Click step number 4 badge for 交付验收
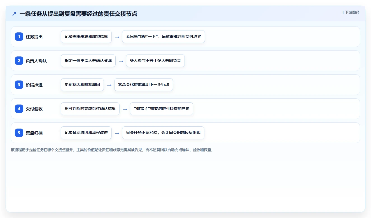The width and height of the screenshot is (371, 218). pos(19,109)
